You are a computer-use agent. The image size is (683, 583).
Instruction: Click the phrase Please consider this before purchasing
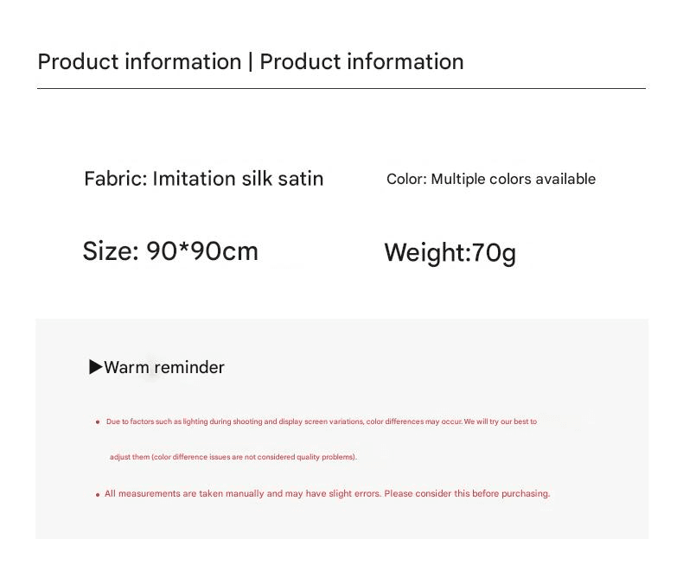point(467,493)
